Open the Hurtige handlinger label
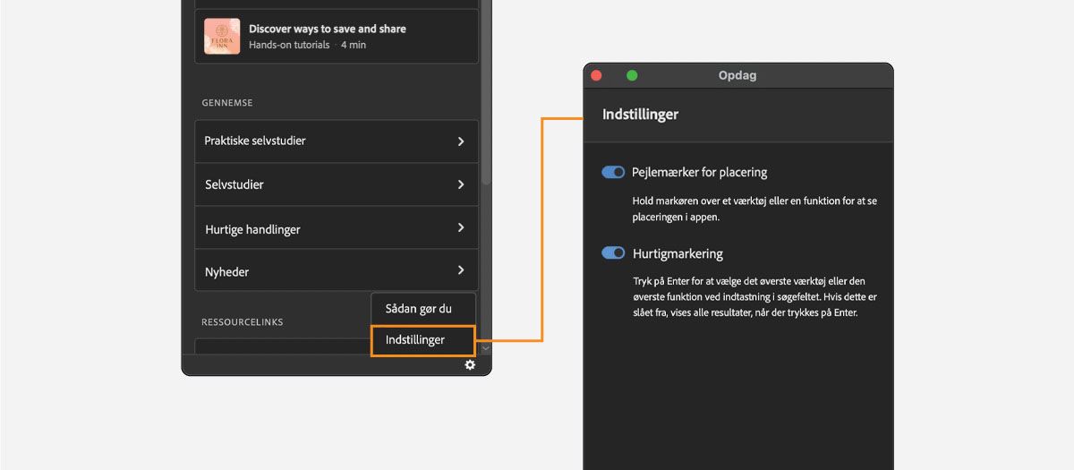Viewport: 1074px width, 470px height. (x=252, y=229)
